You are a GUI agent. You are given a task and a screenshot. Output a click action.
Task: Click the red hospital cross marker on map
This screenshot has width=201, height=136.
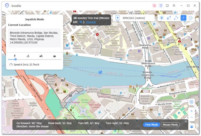pos(97,34)
